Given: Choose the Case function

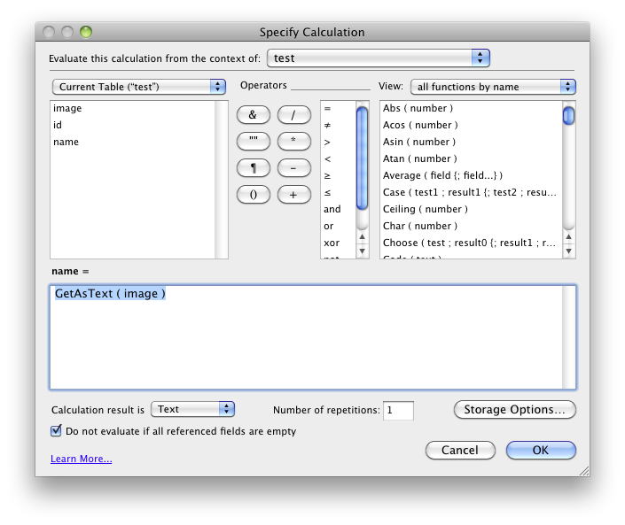Looking at the screenshot, I should pos(471,193).
